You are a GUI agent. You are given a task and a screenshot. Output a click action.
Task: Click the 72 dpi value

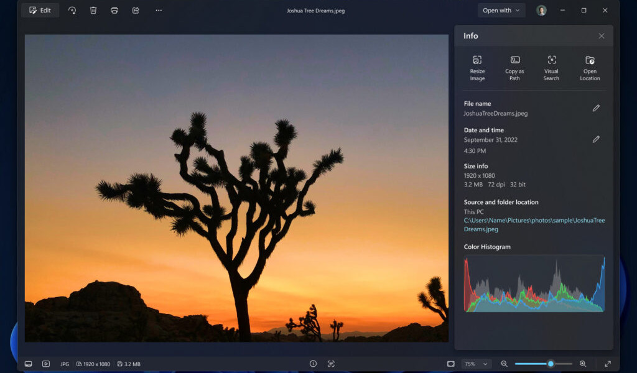[496, 184]
